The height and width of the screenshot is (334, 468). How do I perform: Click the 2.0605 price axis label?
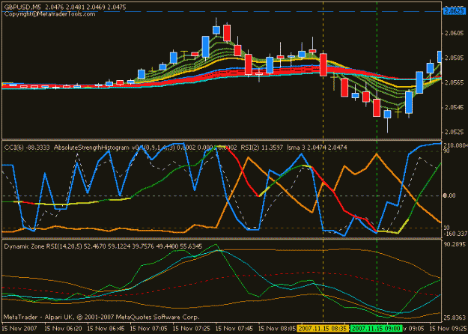(x=455, y=33)
